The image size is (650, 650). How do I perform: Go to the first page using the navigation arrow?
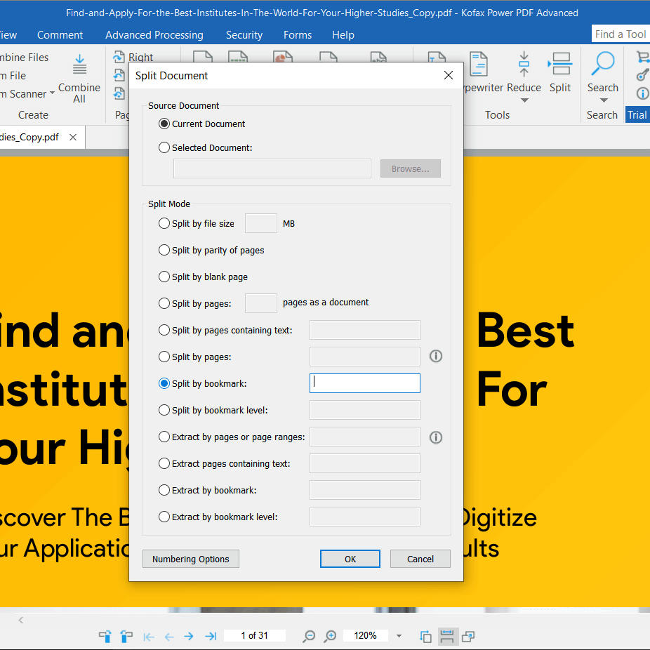pos(149,637)
